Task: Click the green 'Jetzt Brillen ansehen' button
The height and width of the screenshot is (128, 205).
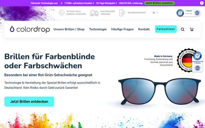Action: (x=159, y=3)
